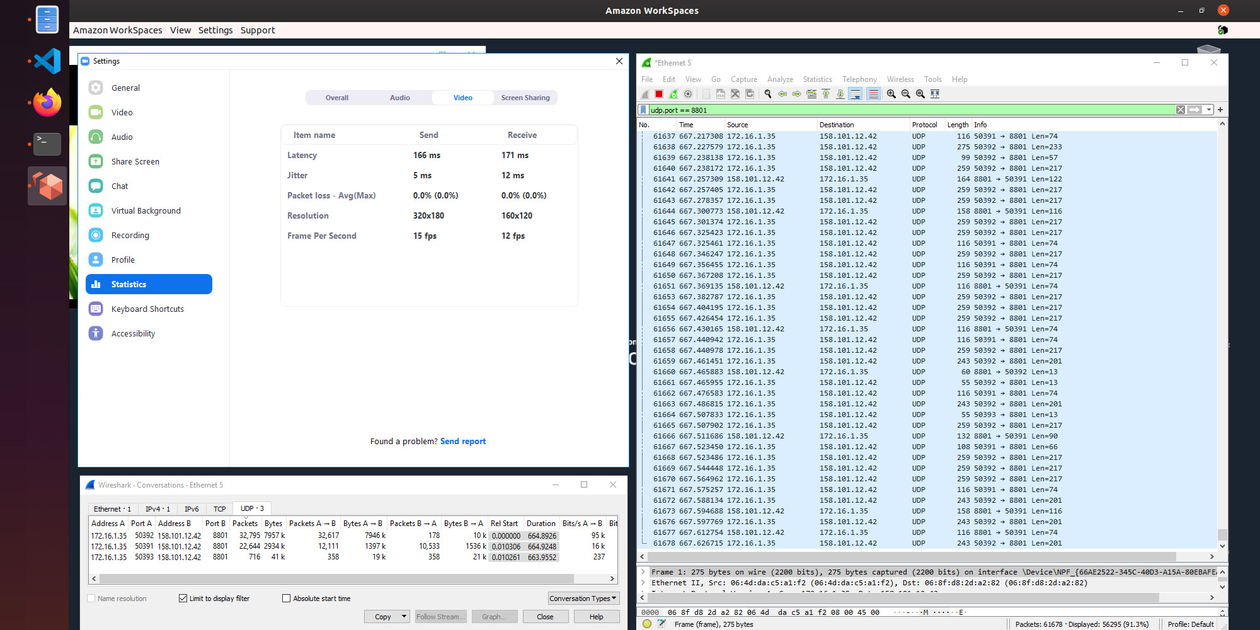Click Find a packet magnifier icon
Image resolution: width=1260 pixels, height=630 pixels.
[768, 94]
